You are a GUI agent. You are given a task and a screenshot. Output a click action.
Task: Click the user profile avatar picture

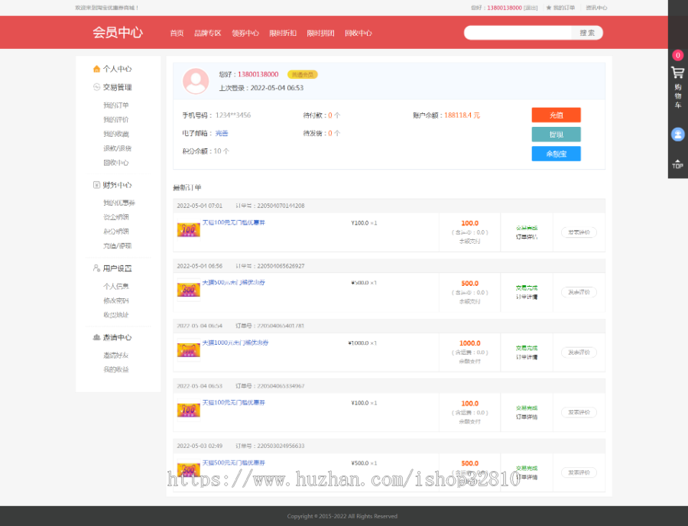(196, 81)
